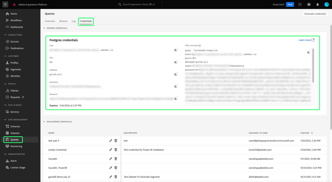This screenshot has height=182, width=332.
Task: Click the Generate credentials button
Action: coord(315,14)
